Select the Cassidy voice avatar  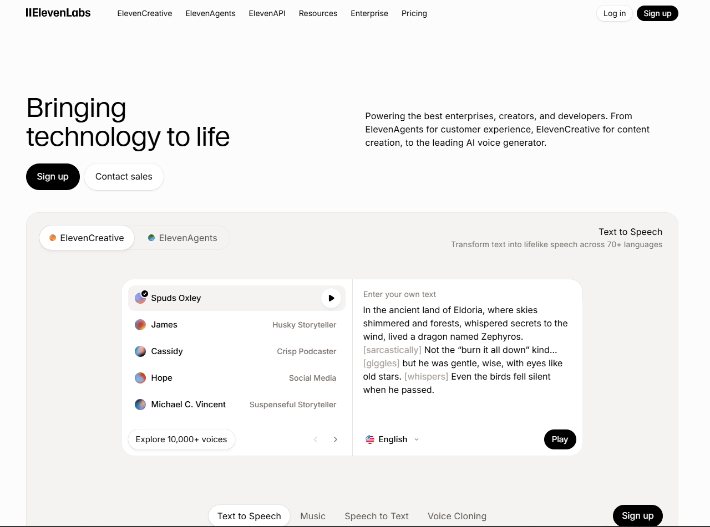click(140, 351)
